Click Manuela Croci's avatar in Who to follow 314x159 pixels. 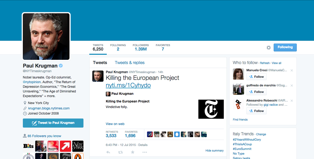tap(239, 74)
